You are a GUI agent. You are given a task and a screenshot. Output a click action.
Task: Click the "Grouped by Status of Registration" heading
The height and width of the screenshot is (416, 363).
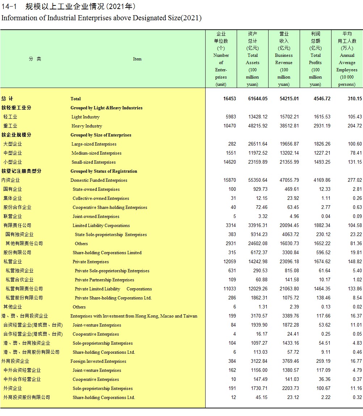104,171
